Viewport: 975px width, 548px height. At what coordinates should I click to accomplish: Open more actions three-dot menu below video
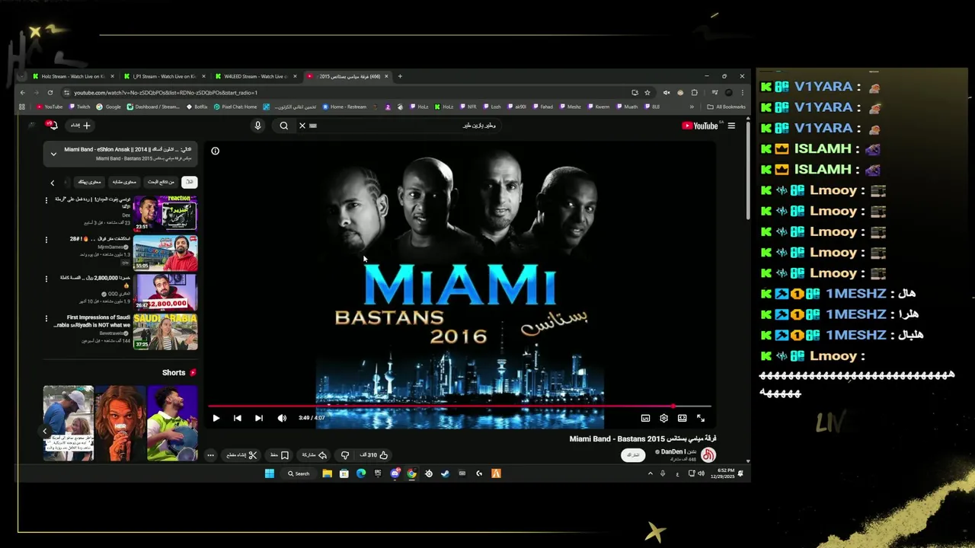click(211, 455)
